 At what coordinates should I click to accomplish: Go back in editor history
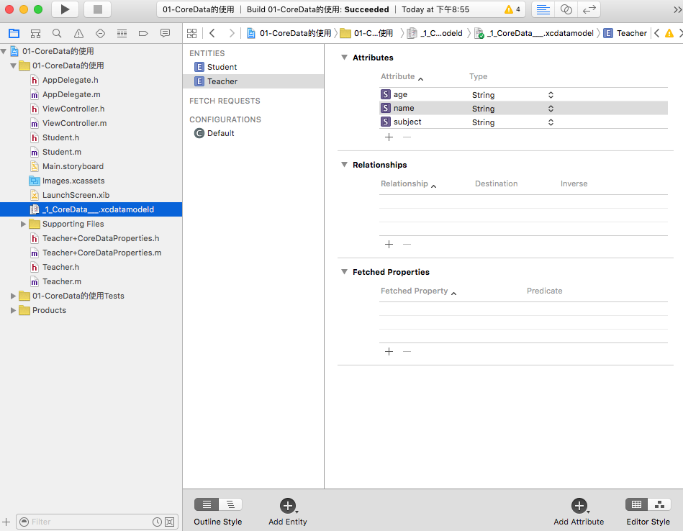pyautogui.click(x=212, y=33)
